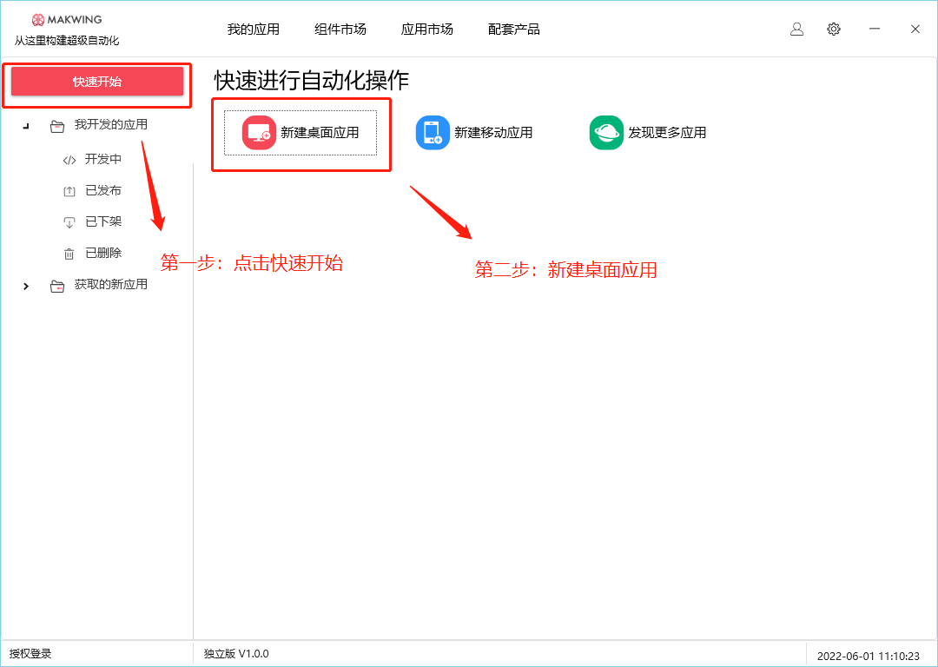
Task: Expand the 获取的新应用 tree node
Action: [x=25, y=286]
